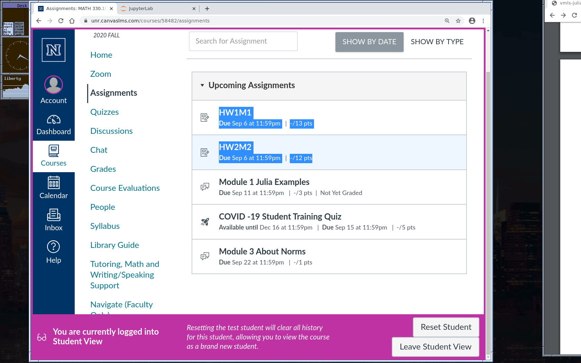Bookmark page with the star icon
Screen dimensions: 581x363
click(458, 21)
